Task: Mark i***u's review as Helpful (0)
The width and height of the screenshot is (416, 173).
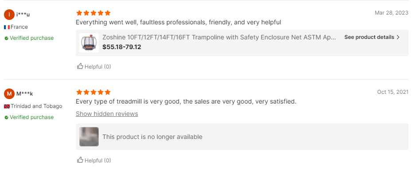Action: [94, 66]
